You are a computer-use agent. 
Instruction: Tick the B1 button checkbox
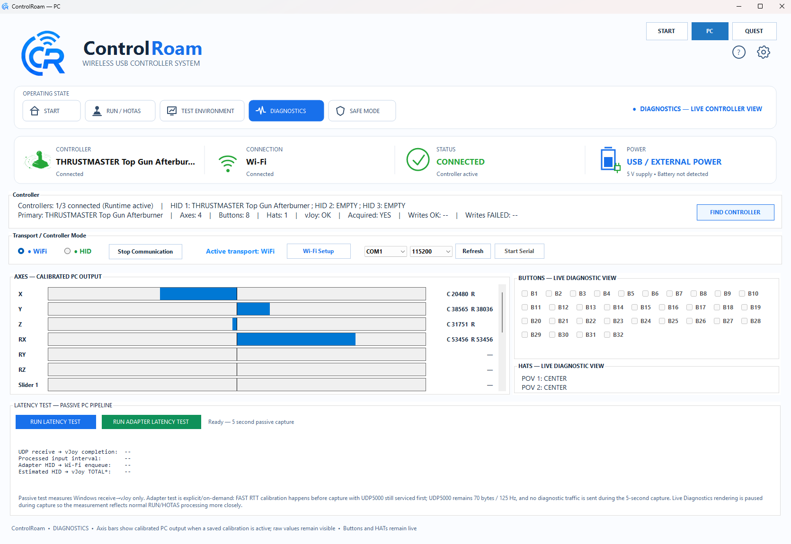tap(524, 294)
